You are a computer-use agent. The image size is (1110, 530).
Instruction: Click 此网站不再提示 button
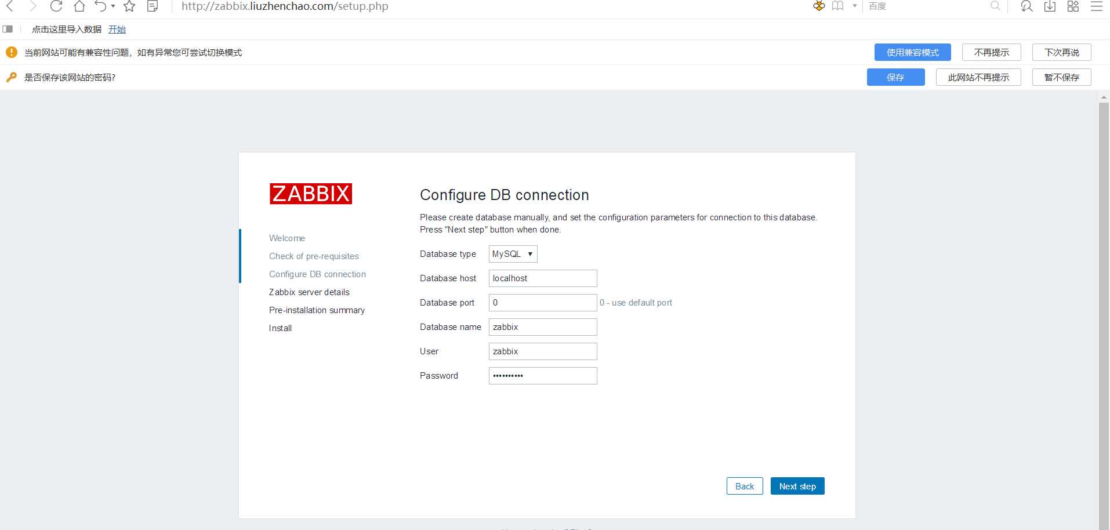click(978, 77)
